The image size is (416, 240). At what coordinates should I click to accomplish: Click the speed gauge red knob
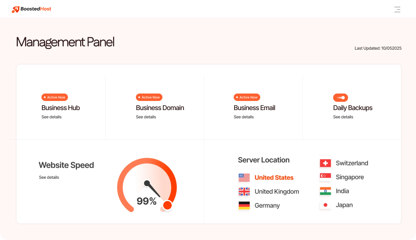(167, 205)
